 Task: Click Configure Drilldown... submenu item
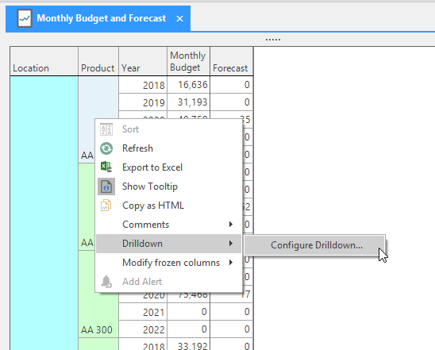[x=314, y=245]
